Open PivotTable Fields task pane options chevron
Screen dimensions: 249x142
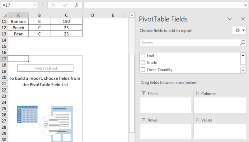point(230,19)
